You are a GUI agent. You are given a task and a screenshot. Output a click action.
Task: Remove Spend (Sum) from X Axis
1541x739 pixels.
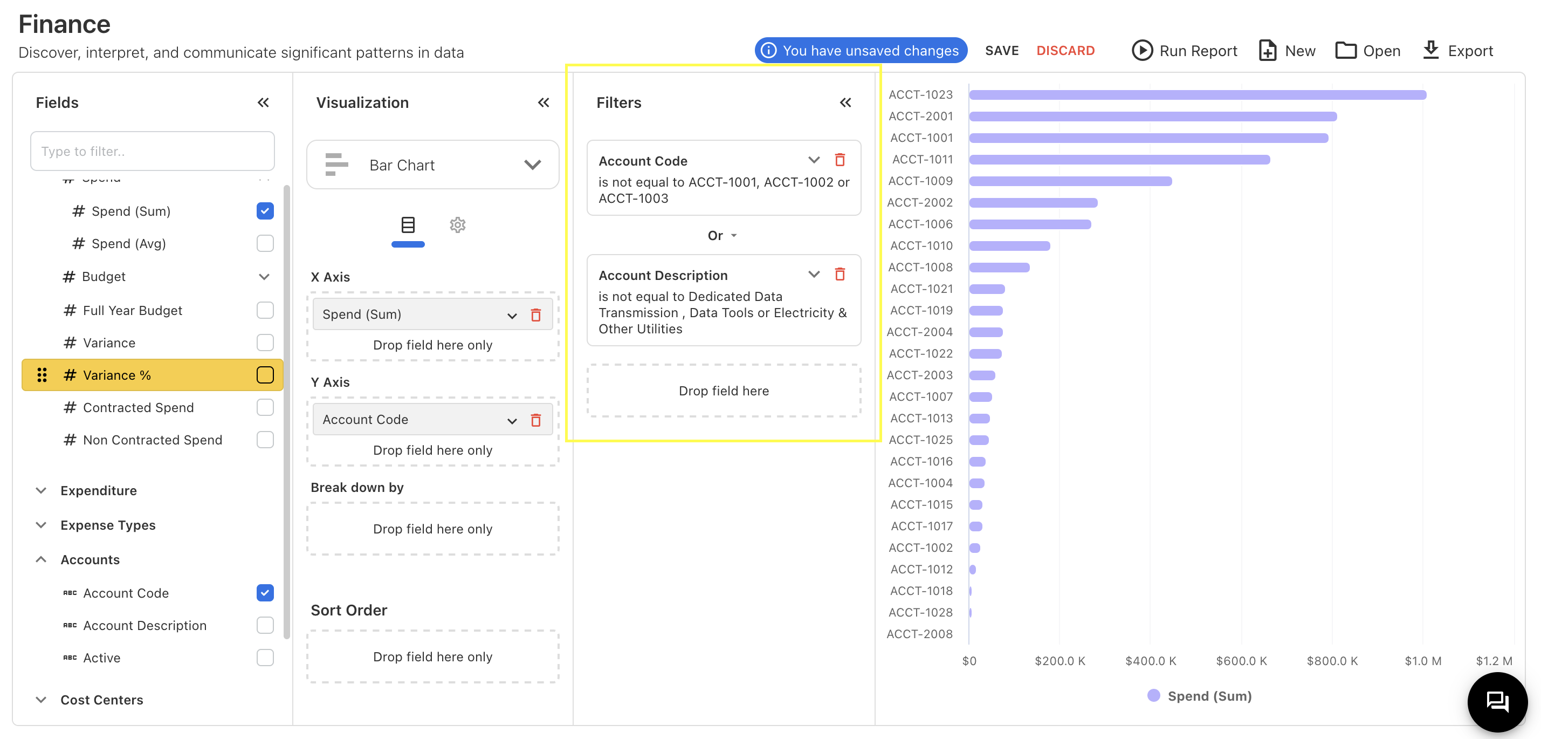click(x=535, y=314)
